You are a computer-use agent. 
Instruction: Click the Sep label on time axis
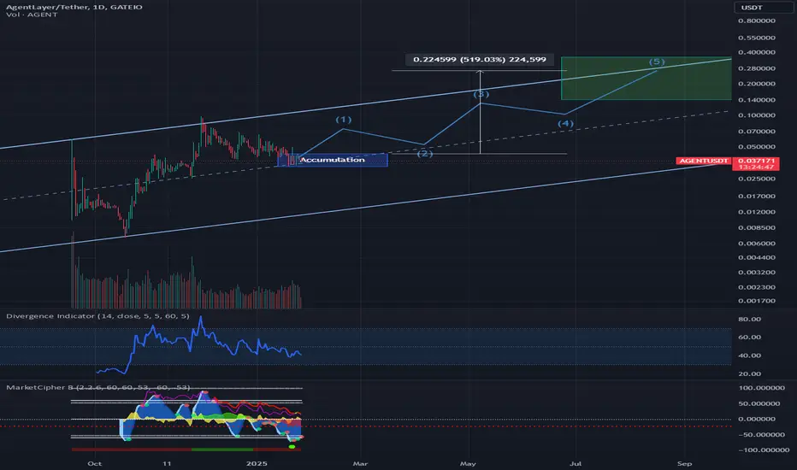(x=685, y=463)
